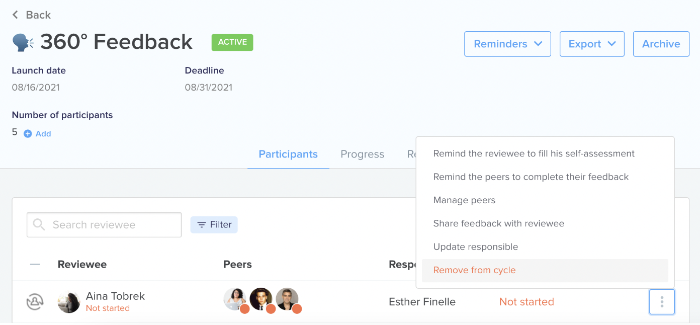Image resolution: width=700 pixels, height=325 pixels.
Task: Select Share feedback with reviewee
Action: pyautogui.click(x=498, y=223)
